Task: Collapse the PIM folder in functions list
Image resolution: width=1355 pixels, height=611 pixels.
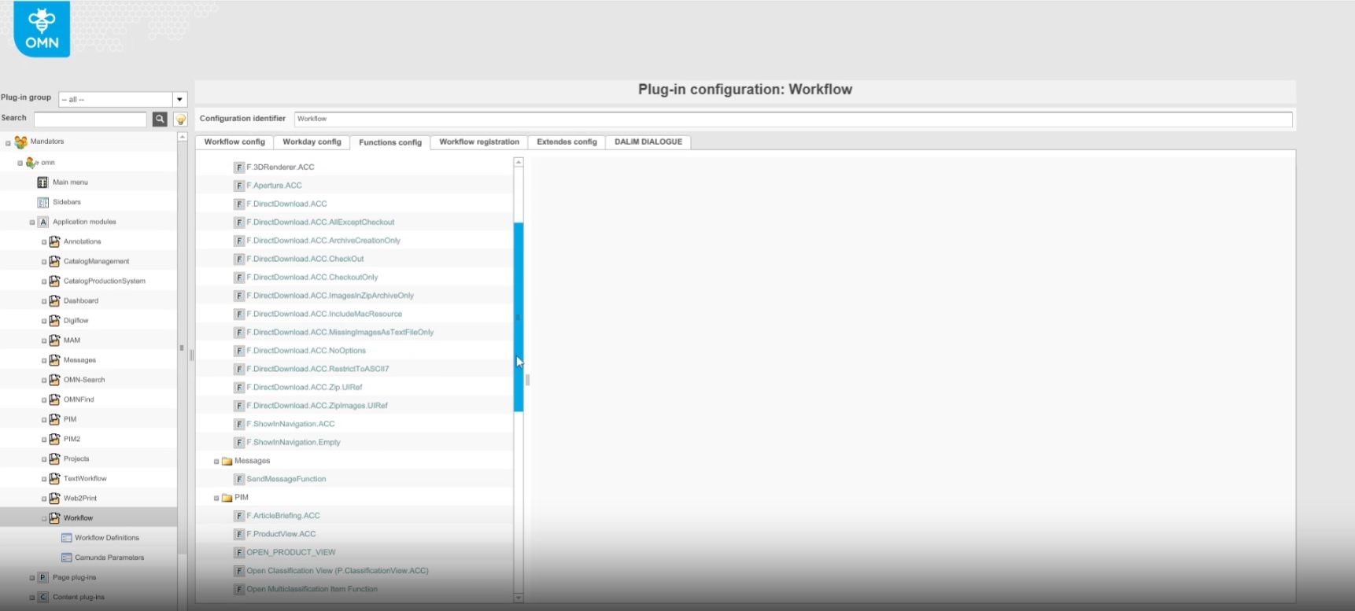Action: pyautogui.click(x=216, y=498)
